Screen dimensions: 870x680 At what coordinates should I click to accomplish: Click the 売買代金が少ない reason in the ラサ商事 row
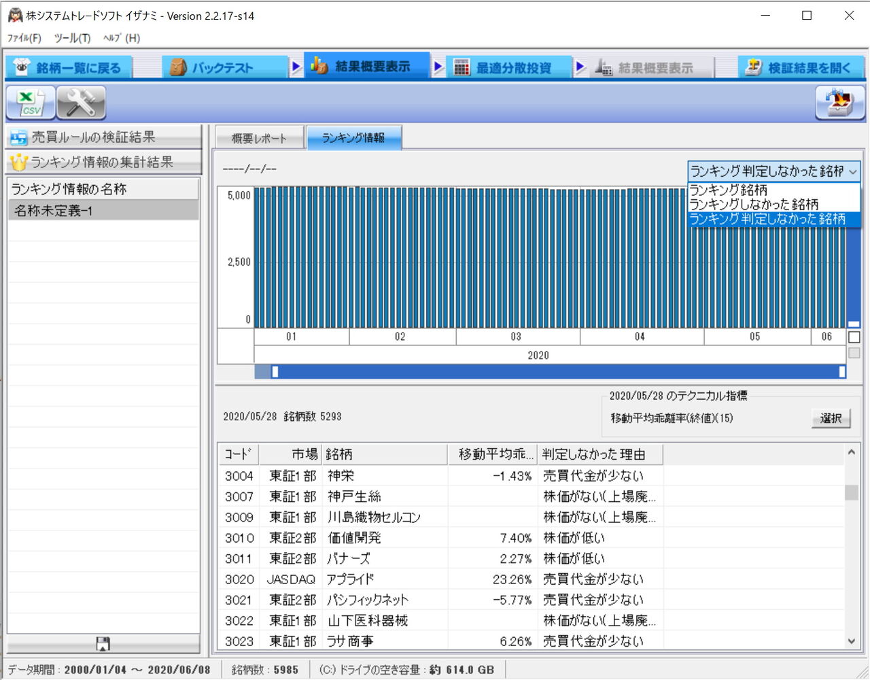tap(593, 641)
